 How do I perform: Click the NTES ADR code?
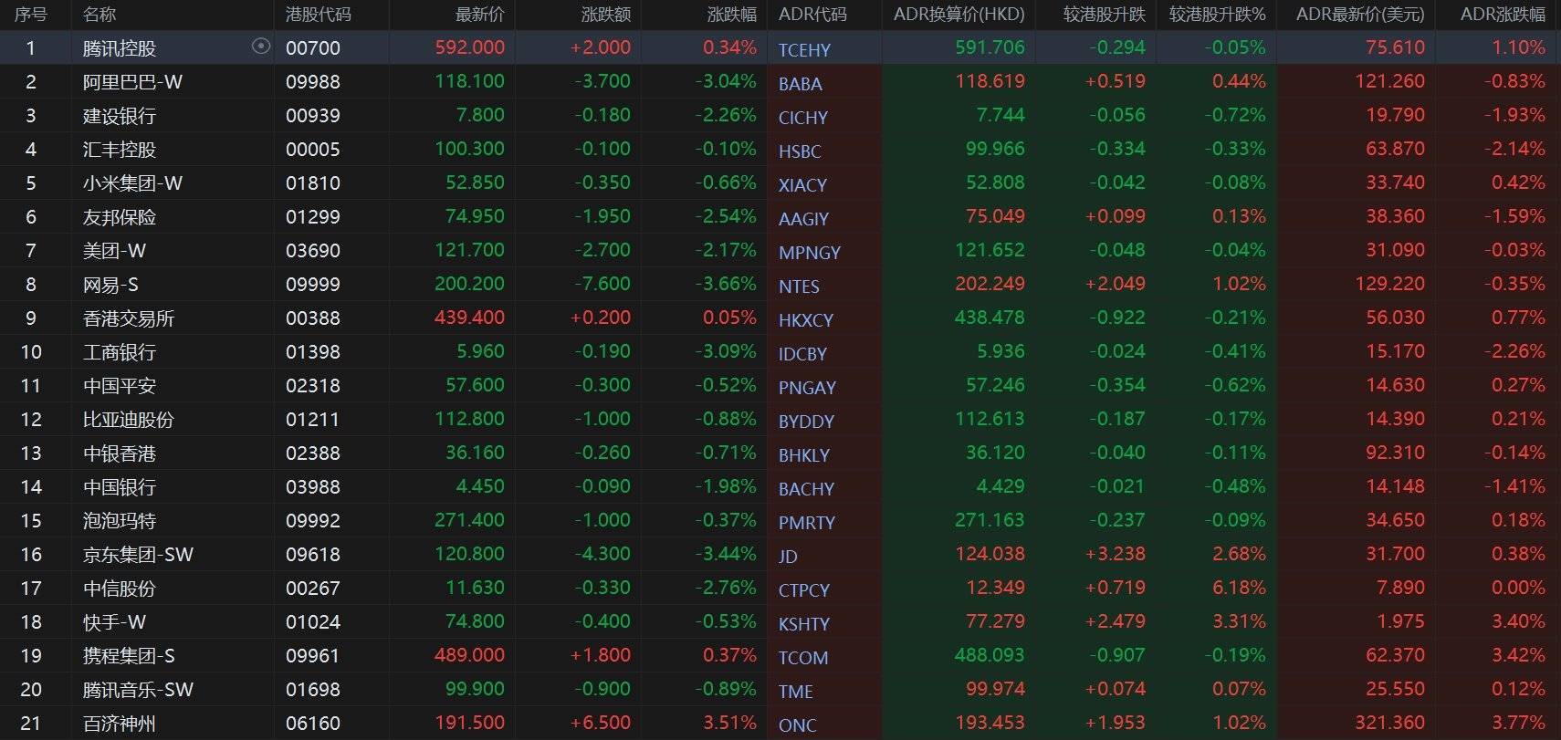tap(799, 287)
